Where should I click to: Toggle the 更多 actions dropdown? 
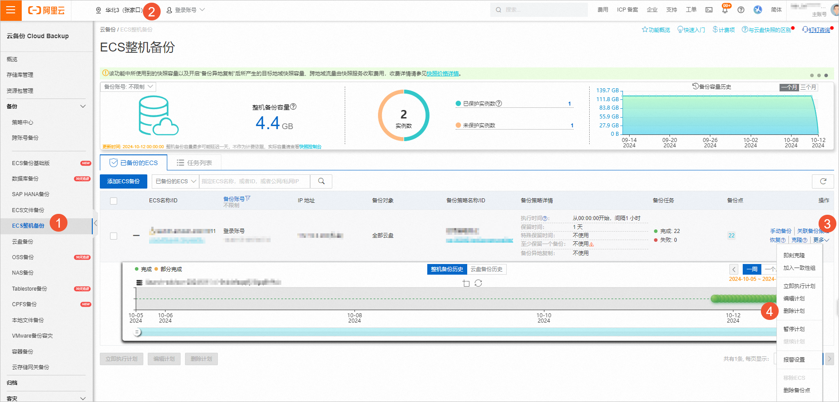[x=821, y=240]
